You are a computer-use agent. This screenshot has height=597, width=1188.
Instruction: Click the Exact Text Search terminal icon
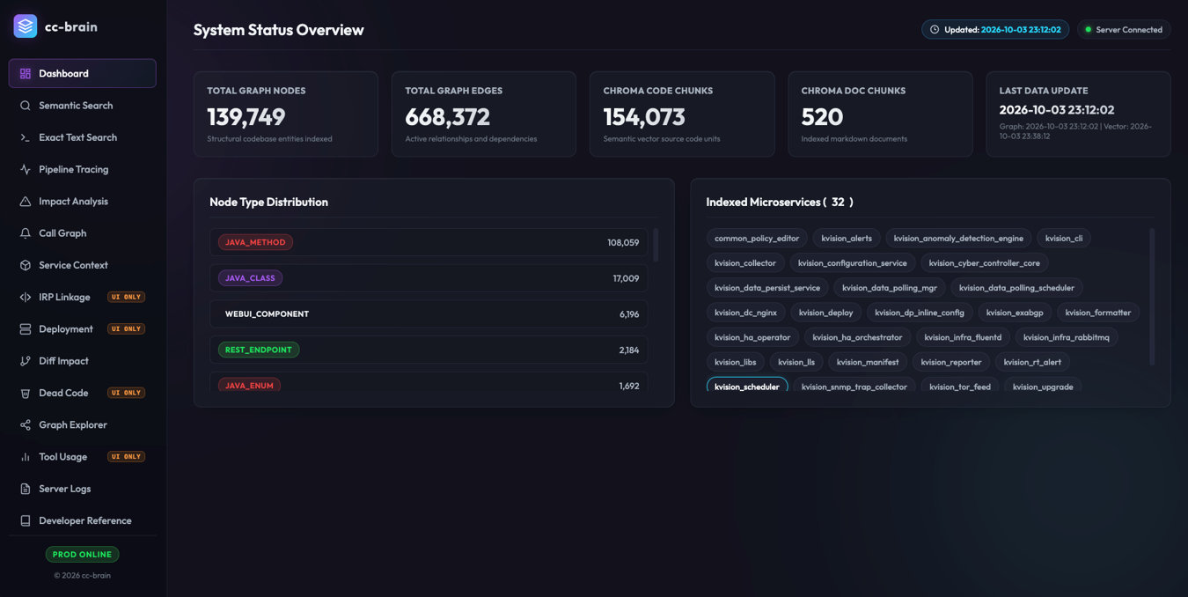coord(26,137)
